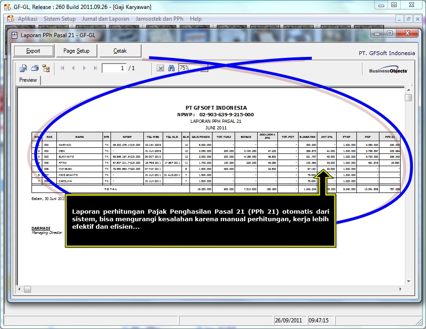The image size is (426, 329).
Task: Click the name CAROLINA in table
Action: tap(65, 181)
